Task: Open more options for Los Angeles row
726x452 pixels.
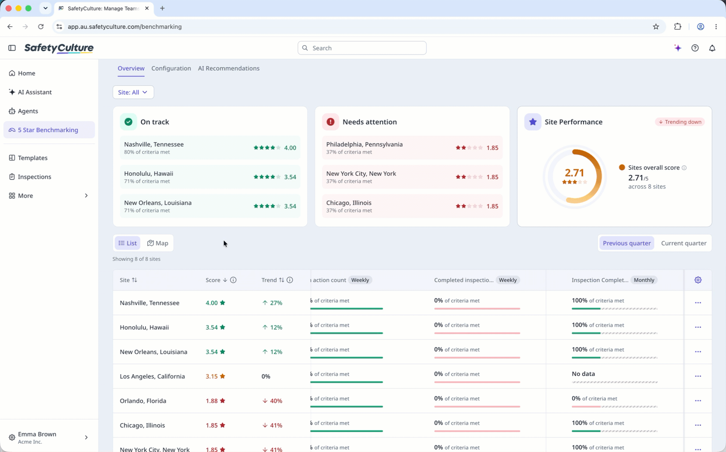Action: pyautogui.click(x=698, y=376)
